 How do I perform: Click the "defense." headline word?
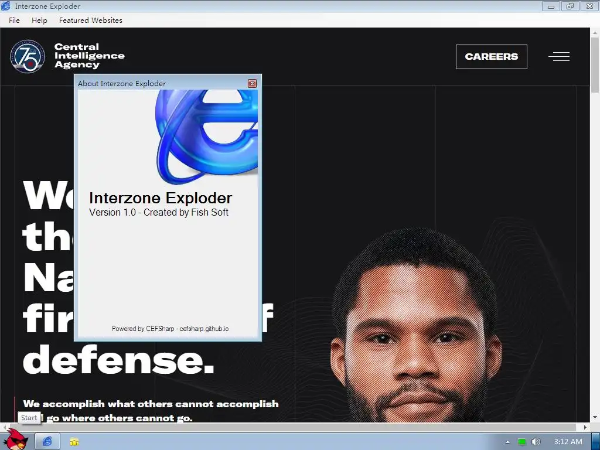tap(118, 360)
